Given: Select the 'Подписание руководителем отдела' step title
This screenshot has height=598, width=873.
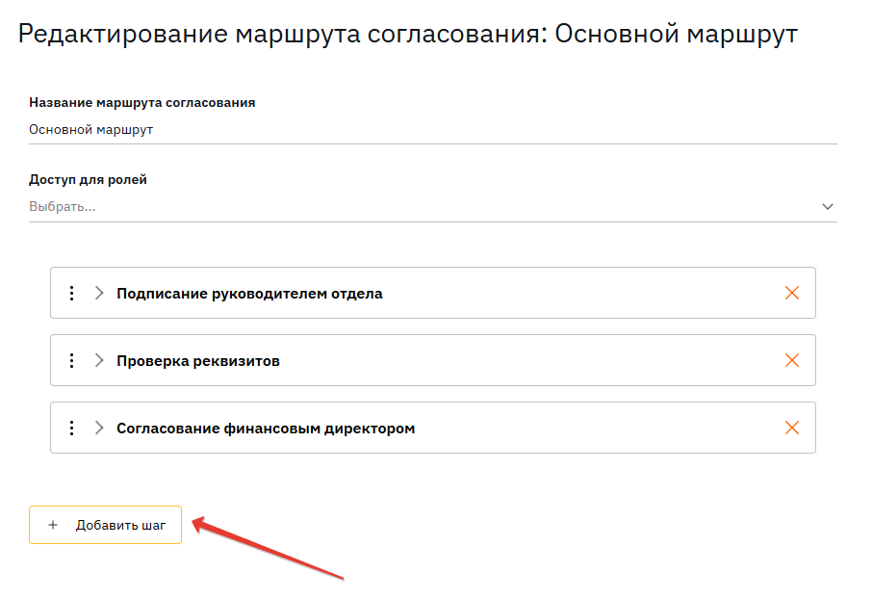Looking at the screenshot, I should [x=249, y=294].
